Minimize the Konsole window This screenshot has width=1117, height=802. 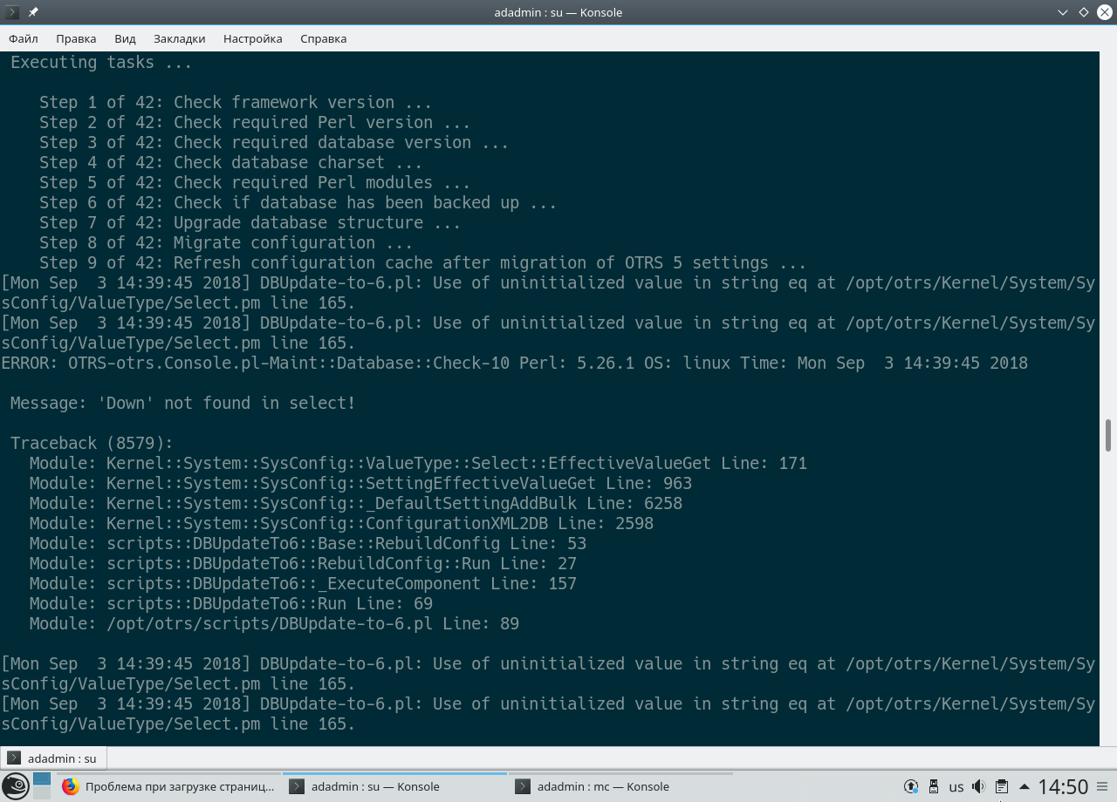click(1063, 12)
